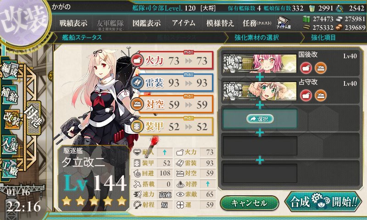Open the 図鑑表示 menu
Screen dimensions: 367x220
(146, 23)
